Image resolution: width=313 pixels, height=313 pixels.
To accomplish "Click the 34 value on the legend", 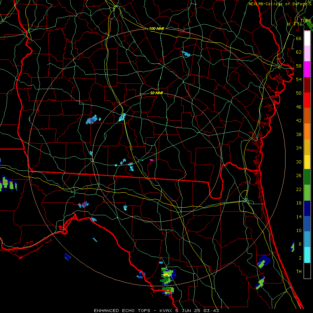I will 299,148.
